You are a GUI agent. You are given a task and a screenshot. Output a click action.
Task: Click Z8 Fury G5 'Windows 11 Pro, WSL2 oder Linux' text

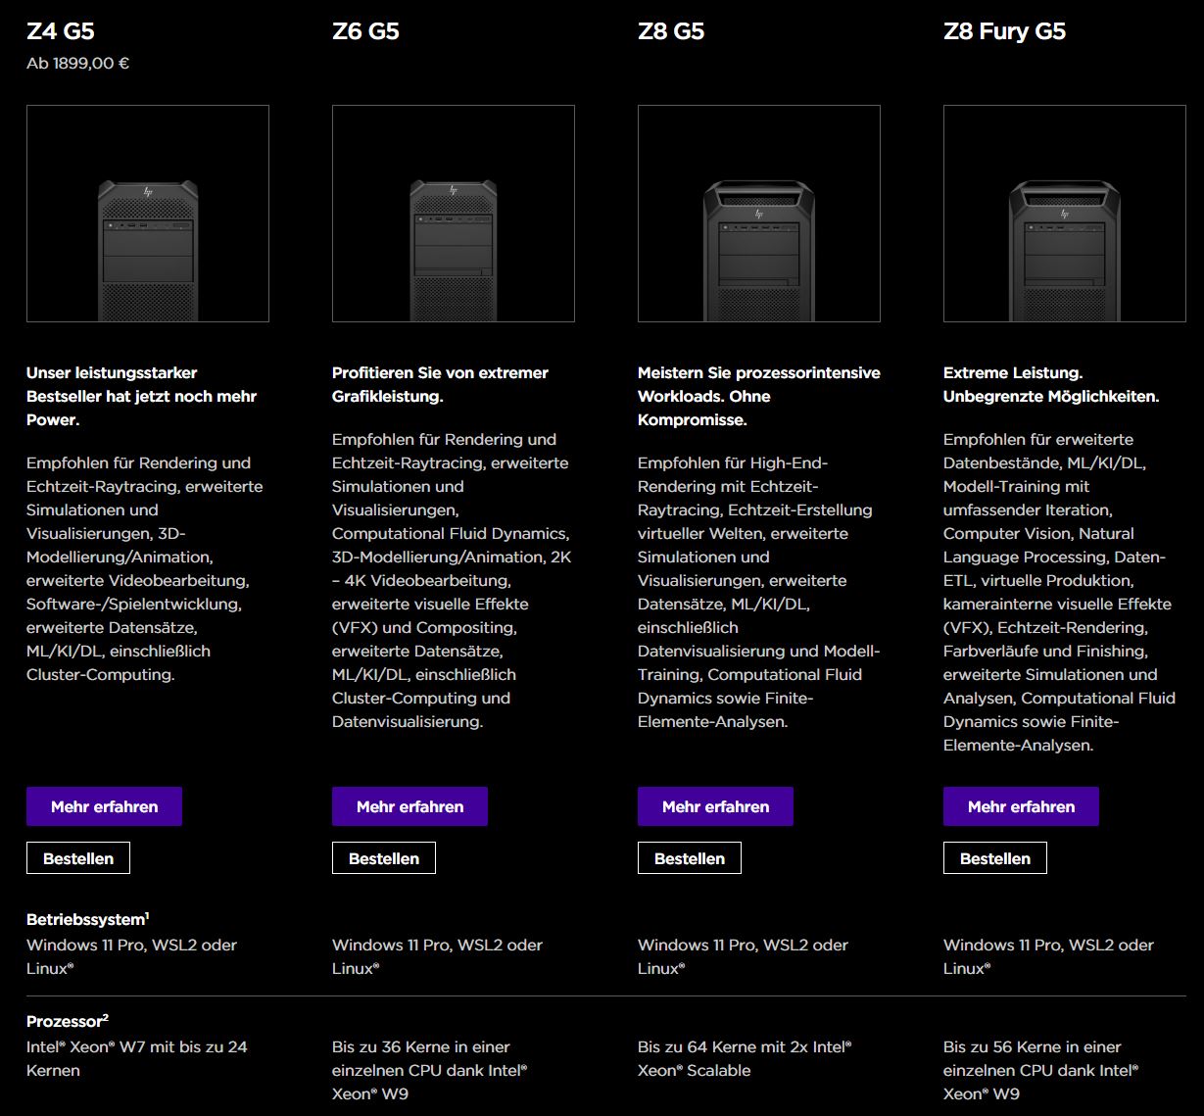[x=1049, y=956]
